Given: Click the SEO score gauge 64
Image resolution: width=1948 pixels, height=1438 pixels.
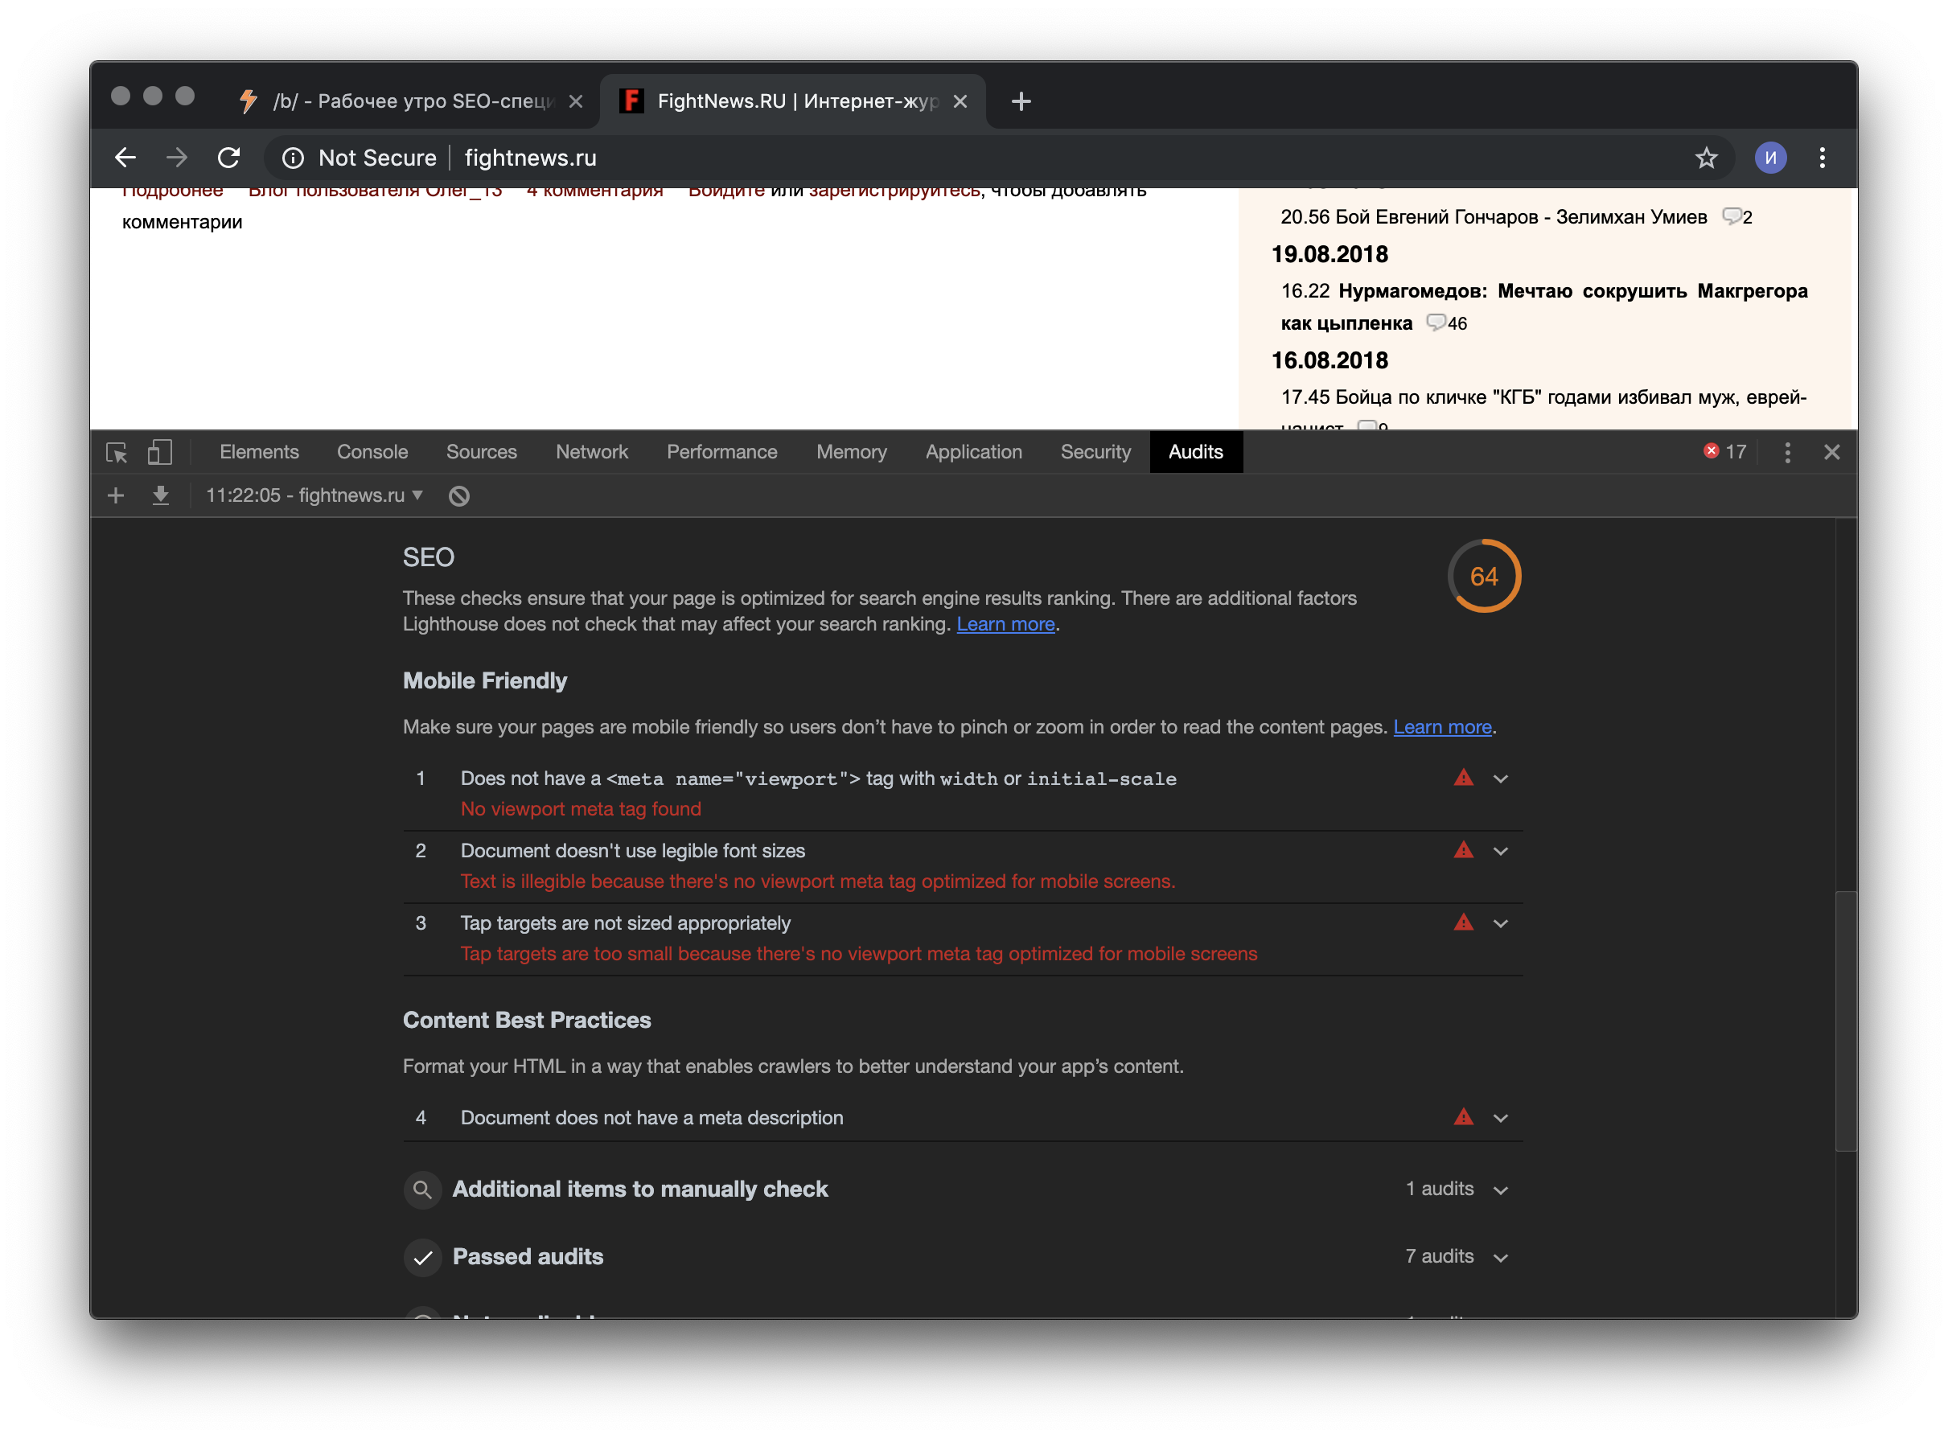Looking at the screenshot, I should coord(1483,576).
